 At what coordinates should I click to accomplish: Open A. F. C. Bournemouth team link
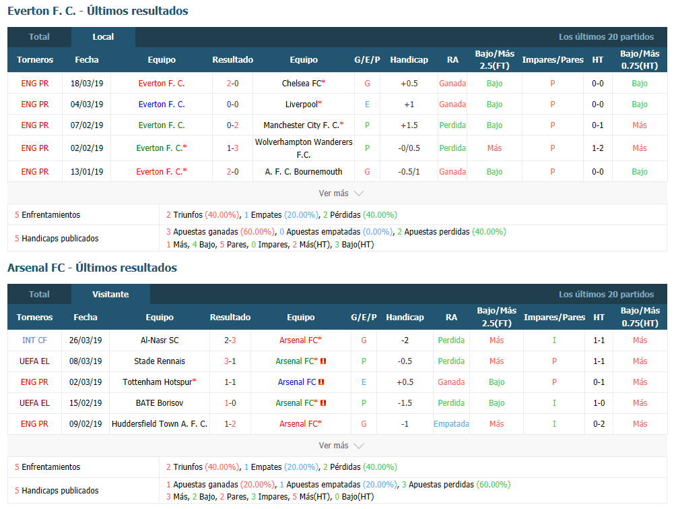coord(304,172)
